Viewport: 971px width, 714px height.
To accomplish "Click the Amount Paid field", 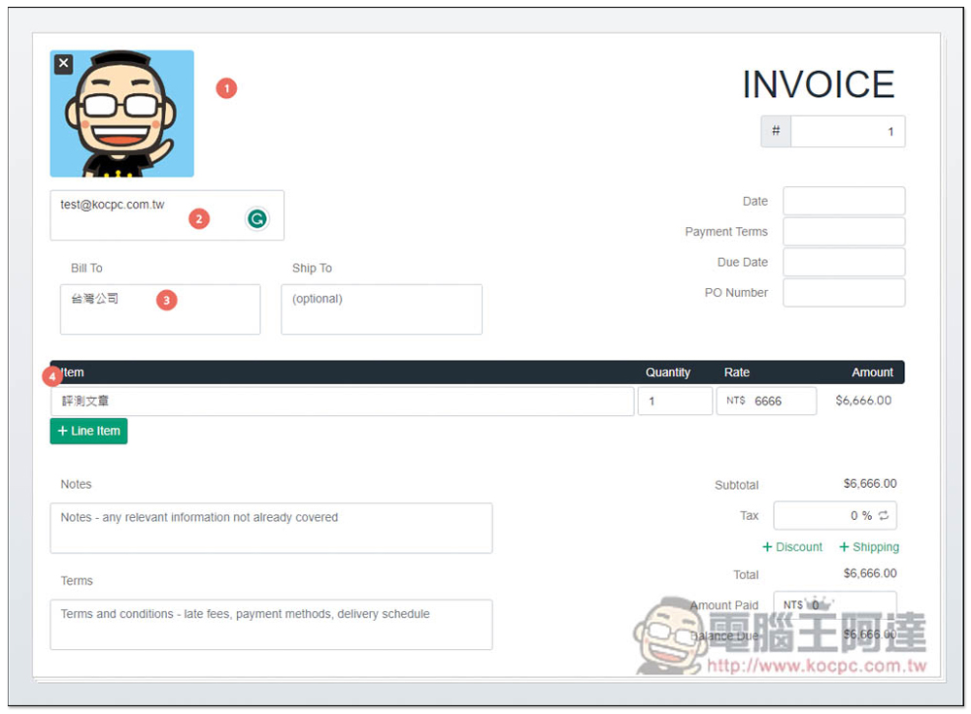I will coord(835,604).
